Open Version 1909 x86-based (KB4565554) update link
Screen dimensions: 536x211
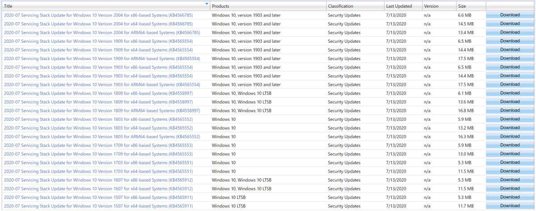coord(98,41)
